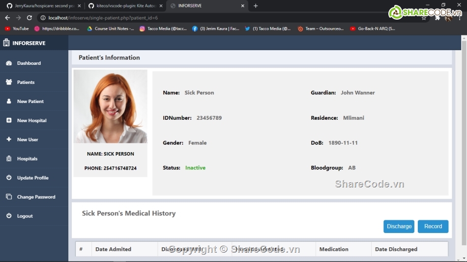Select the Change Password copy icon
The height and width of the screenshot is (262, 467).
tap(9, 197)
